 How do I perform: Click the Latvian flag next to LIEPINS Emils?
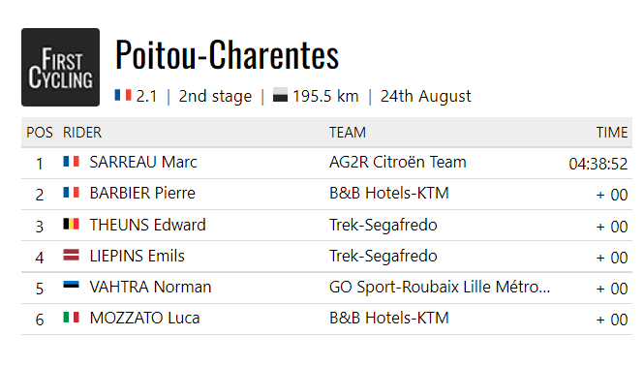tap(71, 255)
